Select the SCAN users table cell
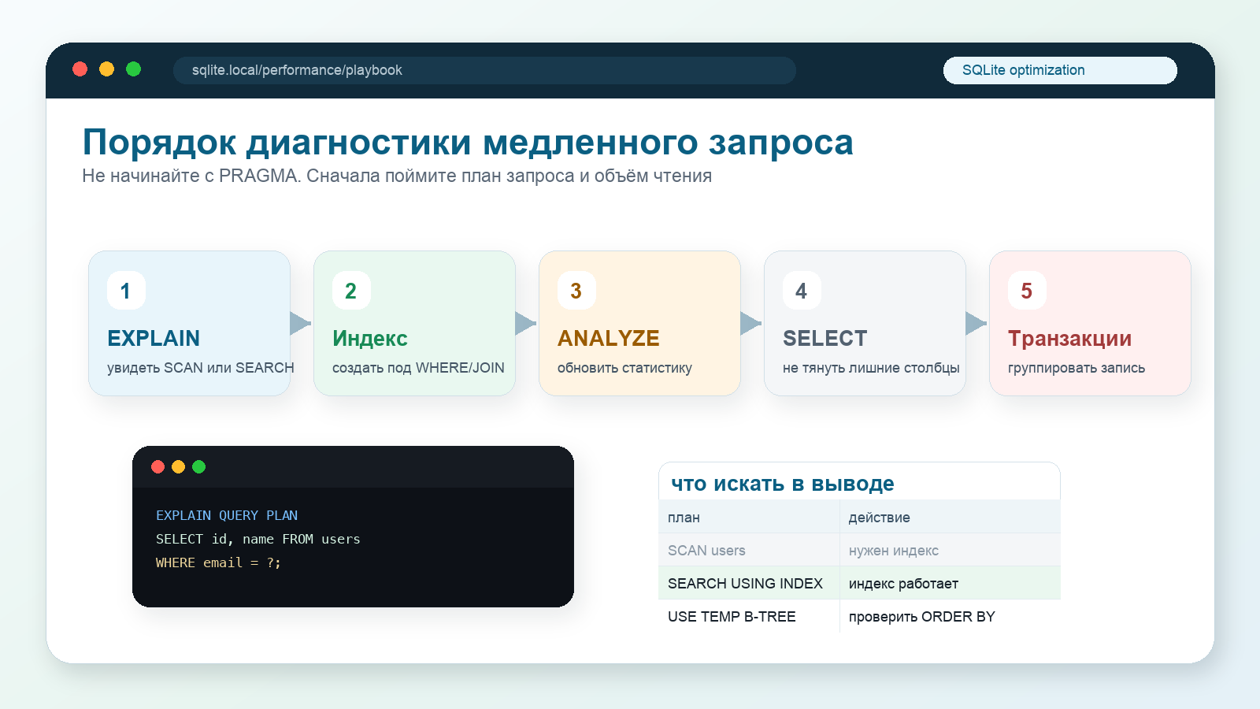The image size is (1260, 709). click(x=749, y=550)
